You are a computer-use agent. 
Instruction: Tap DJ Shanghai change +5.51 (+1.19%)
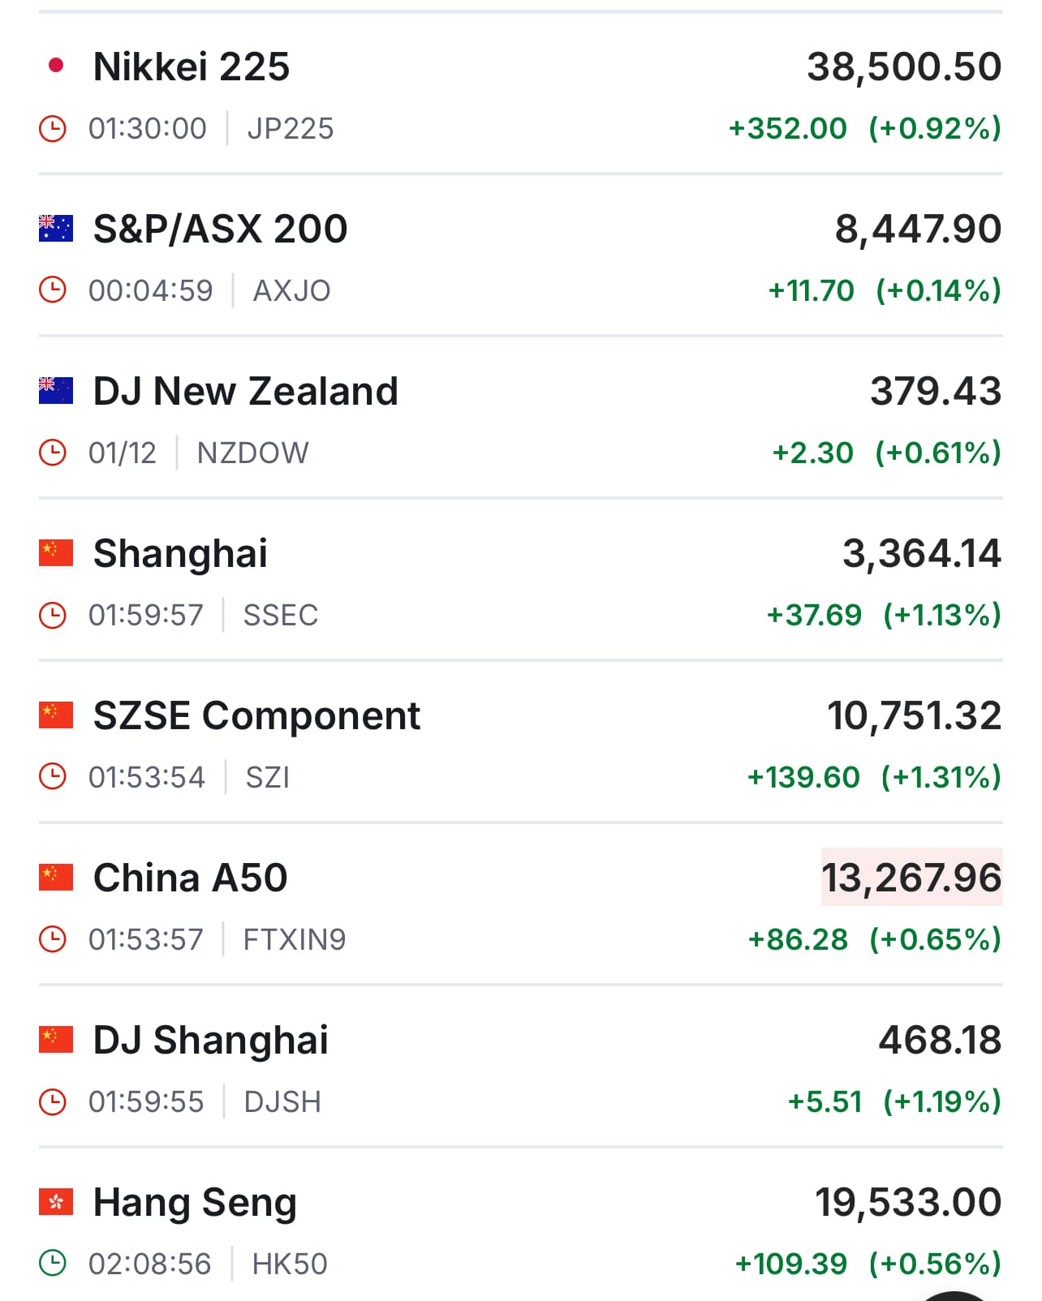[894, 1101]
